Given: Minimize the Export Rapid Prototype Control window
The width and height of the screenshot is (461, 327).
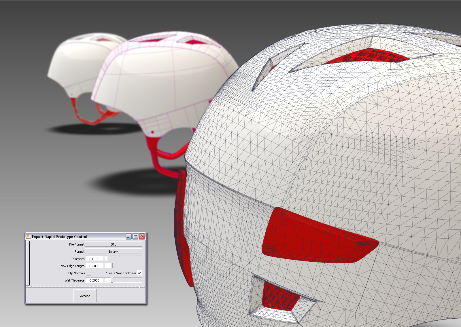Looking at the screenshot, I should [x=129, y=237].
